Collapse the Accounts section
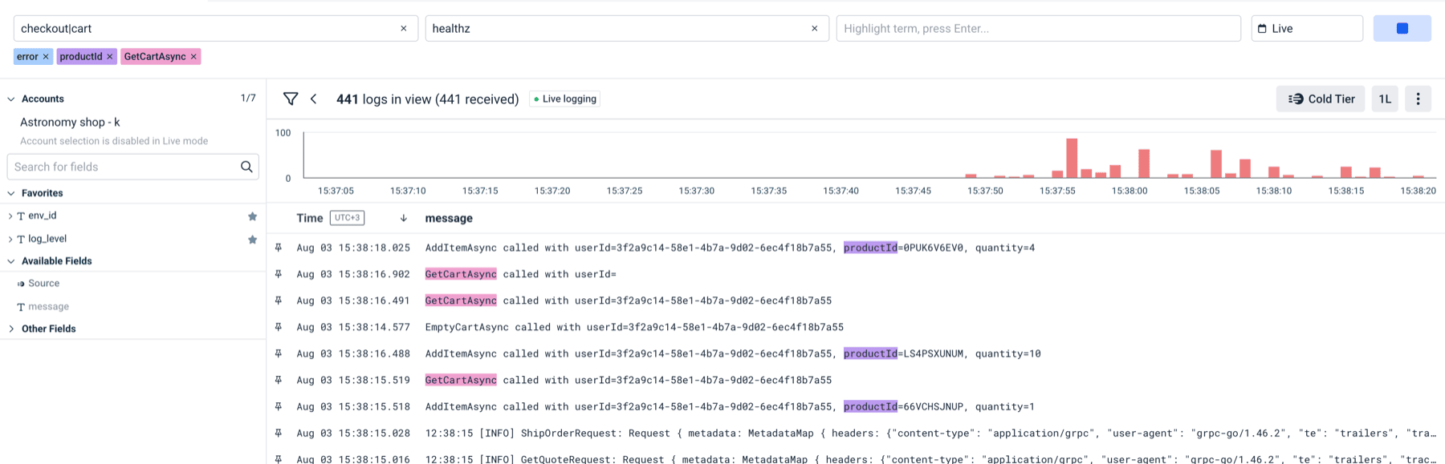Image resolution: width=1445 pixels, height=464 pixels. [x=11, y=99]
